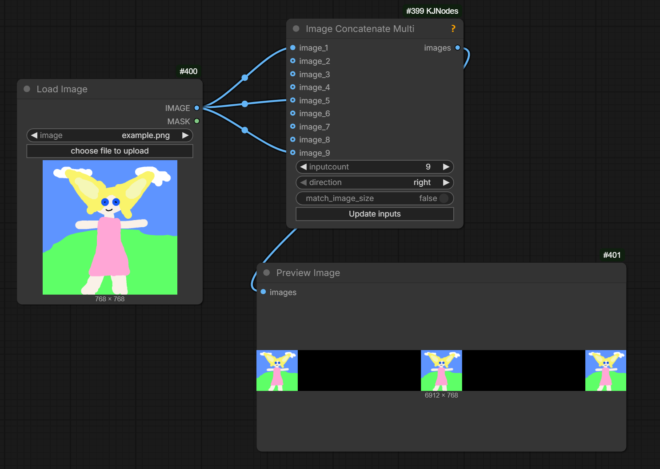Viewport: 660px width, 469px height.
Task: Open help for the Image Concatenate Multi node
Action: 453,28
